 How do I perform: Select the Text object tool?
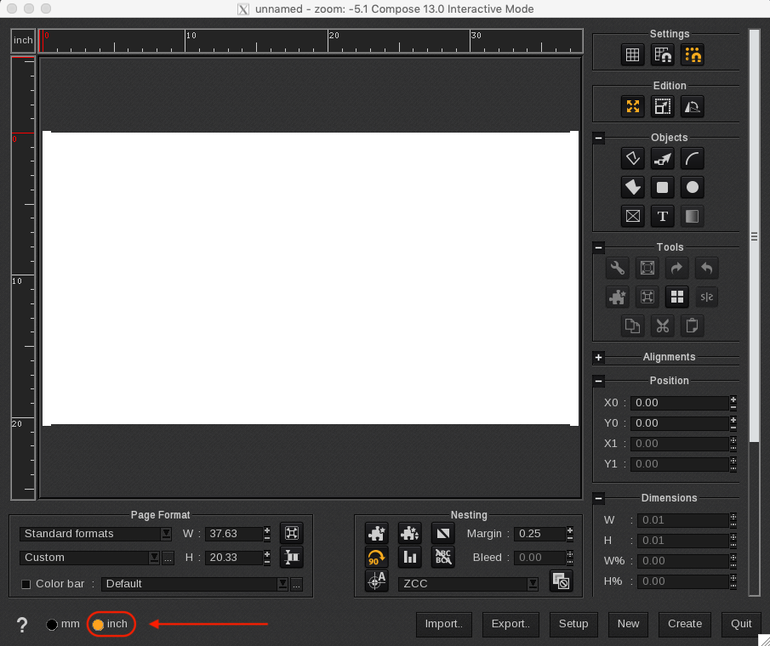point(662,216)
